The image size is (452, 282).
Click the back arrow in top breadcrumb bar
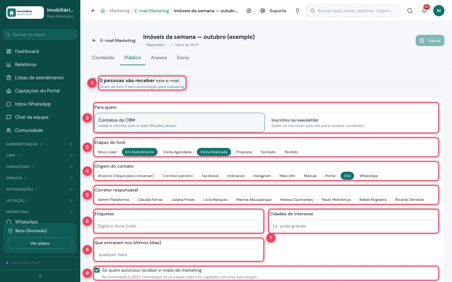[93, 11]
